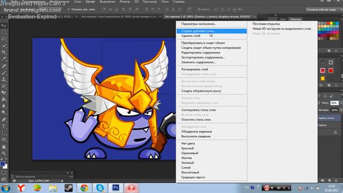Open the 'Основная рабочая среда' workspace dropdown
This screenshot has width=343, height=193.
tap(324, 10)
